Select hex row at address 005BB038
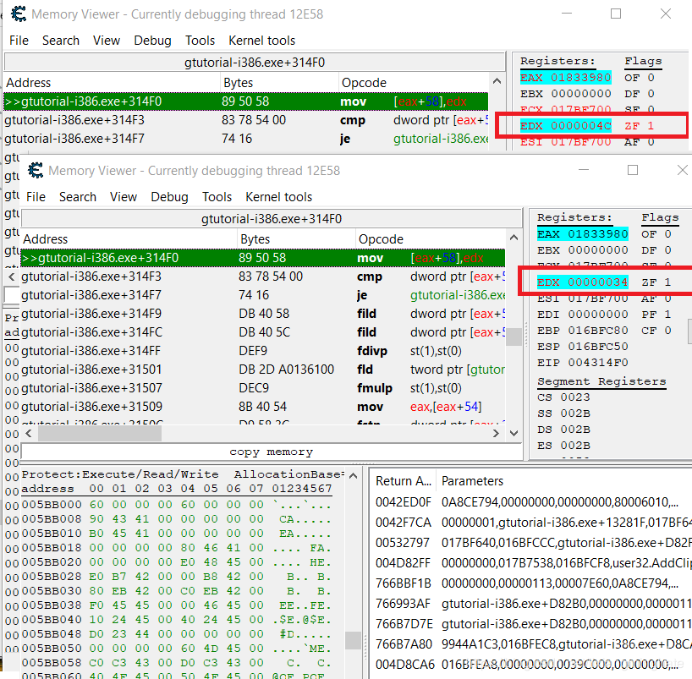692x679 pixels. click(x=177, y=605)
